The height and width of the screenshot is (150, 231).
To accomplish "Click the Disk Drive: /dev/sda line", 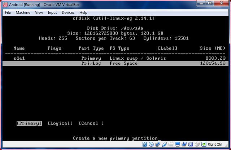I will [x=115, y=28].
